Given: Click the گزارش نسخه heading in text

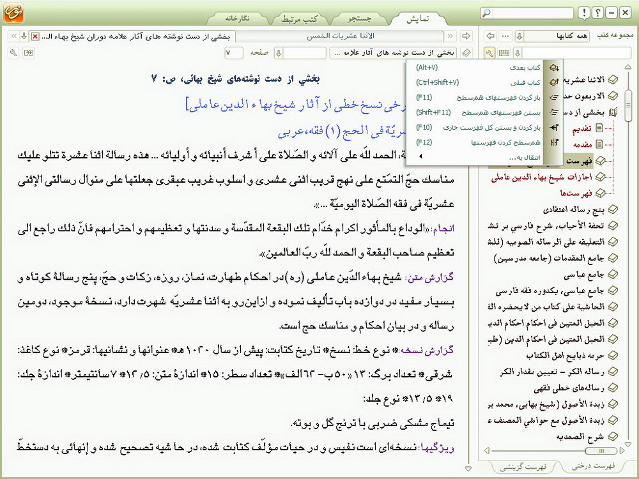Looking at the screenshot, I should coord(427,351).
